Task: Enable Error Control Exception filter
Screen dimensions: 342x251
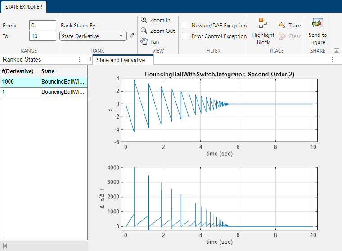Action: [x=185, y=36]
